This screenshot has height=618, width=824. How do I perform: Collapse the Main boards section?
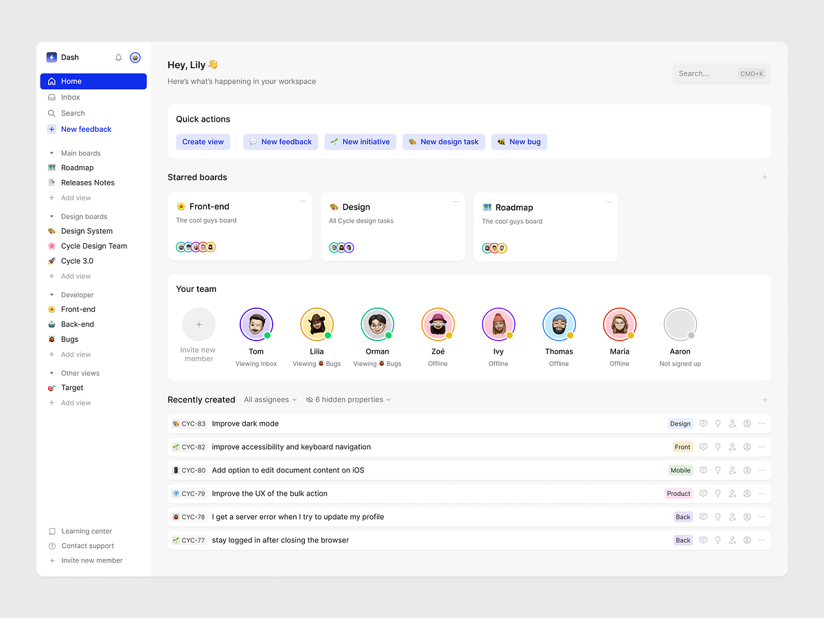(x=51, y=153)
